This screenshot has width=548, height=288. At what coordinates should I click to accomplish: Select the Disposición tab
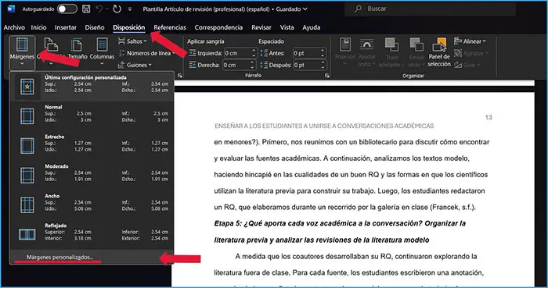pos(129,27)
